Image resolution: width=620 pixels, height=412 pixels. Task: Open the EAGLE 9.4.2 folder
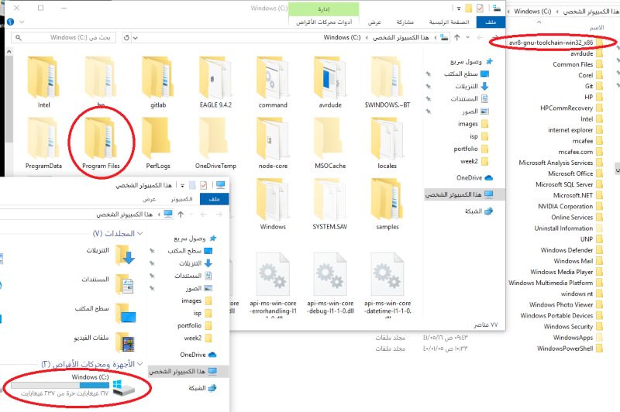tap(215, 83)
